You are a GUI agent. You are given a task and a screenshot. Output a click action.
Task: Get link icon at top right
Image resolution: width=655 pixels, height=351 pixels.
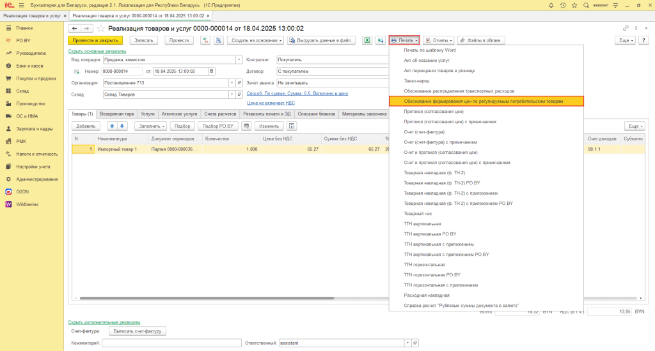pos(626,28)
